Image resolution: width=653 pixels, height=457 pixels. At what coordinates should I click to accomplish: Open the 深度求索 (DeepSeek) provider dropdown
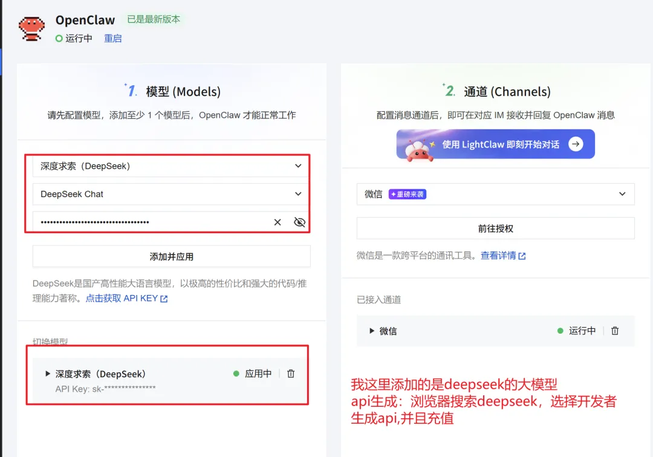point(171,166)
